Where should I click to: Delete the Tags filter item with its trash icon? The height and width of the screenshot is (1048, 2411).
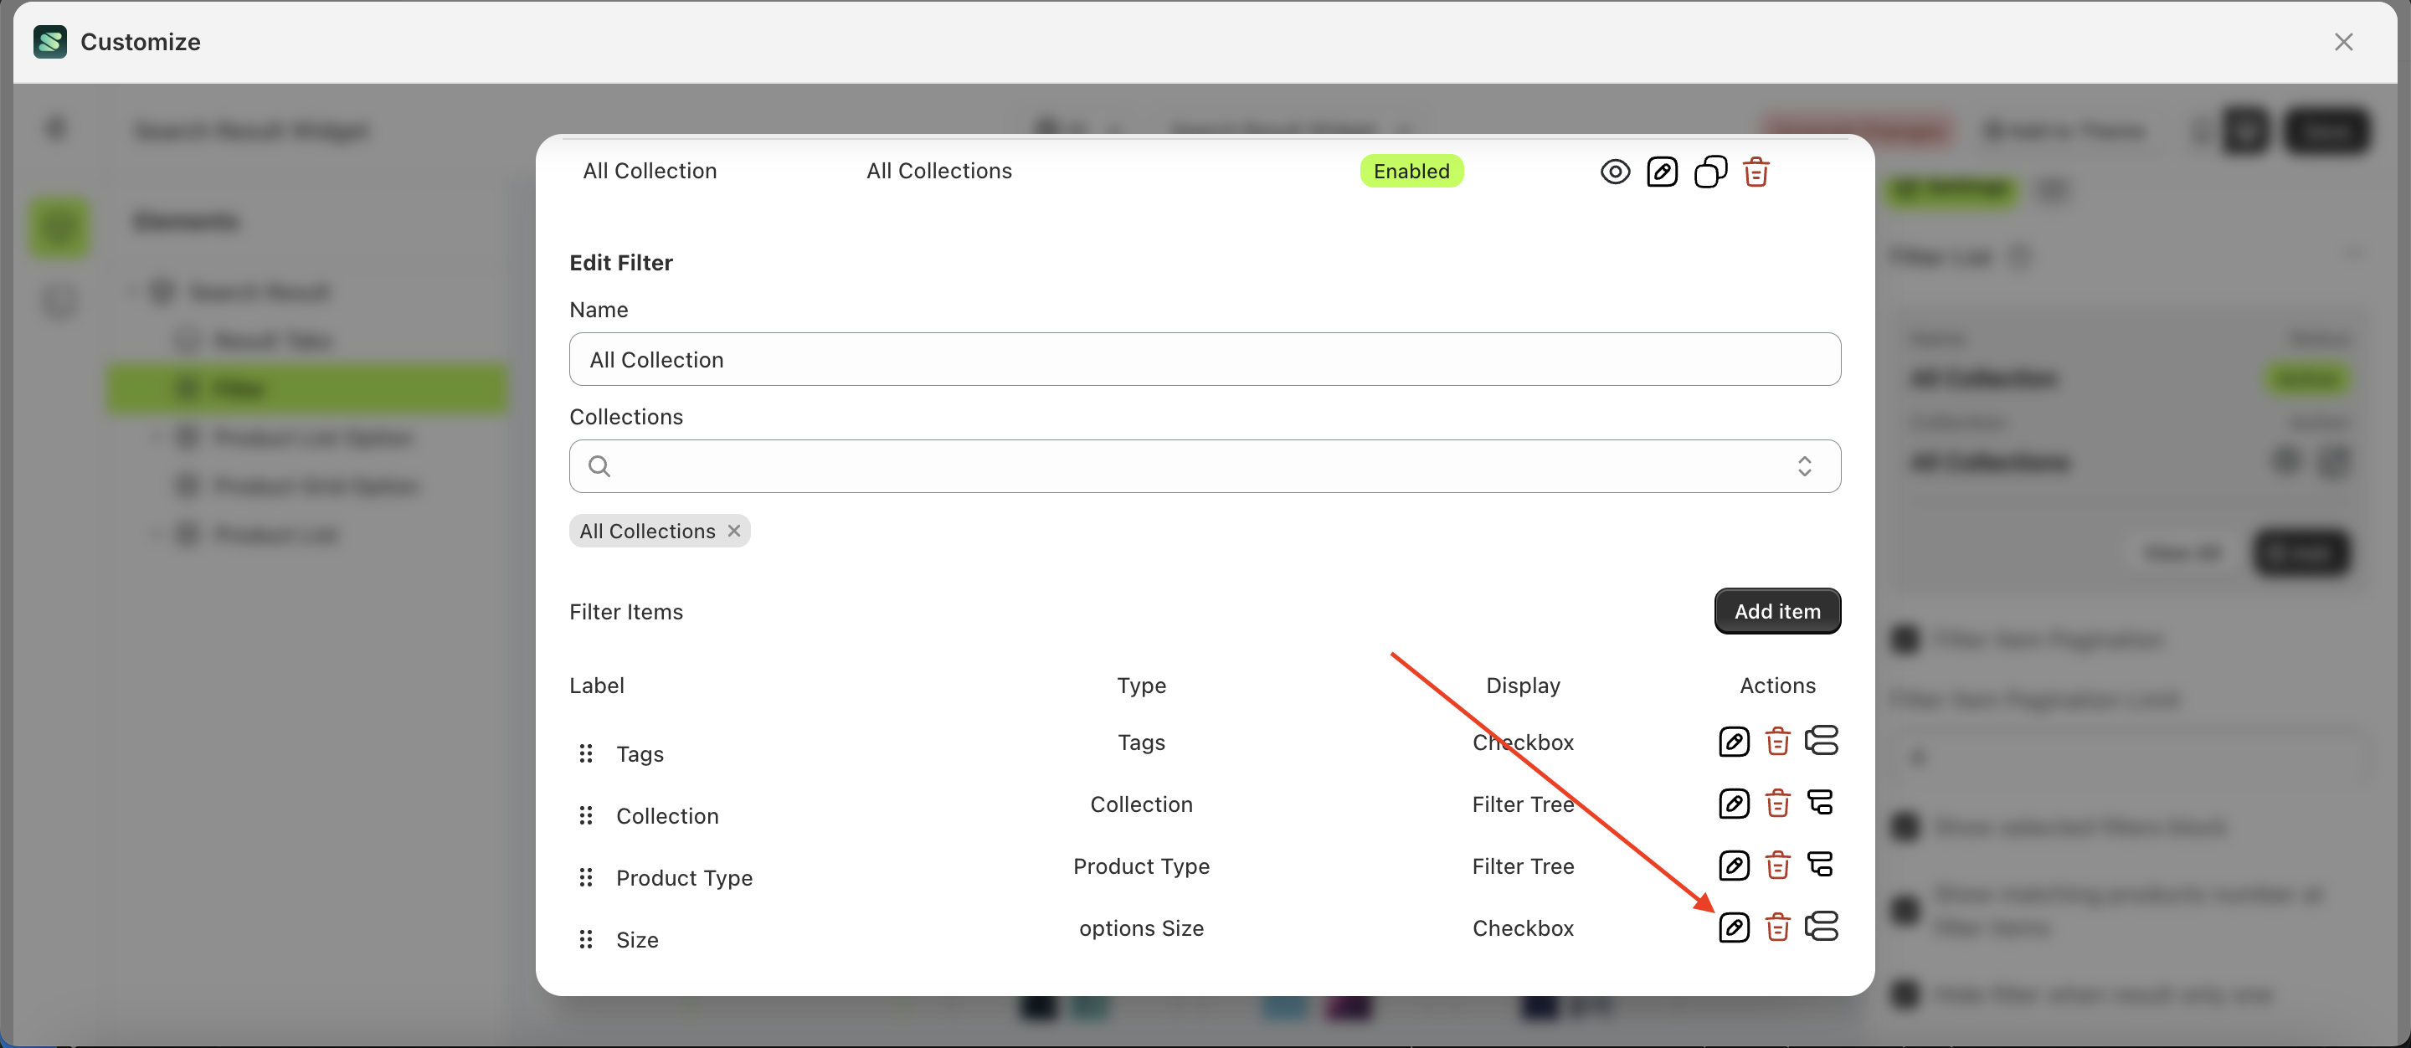pyautogui.click(x=1777, y=740)
